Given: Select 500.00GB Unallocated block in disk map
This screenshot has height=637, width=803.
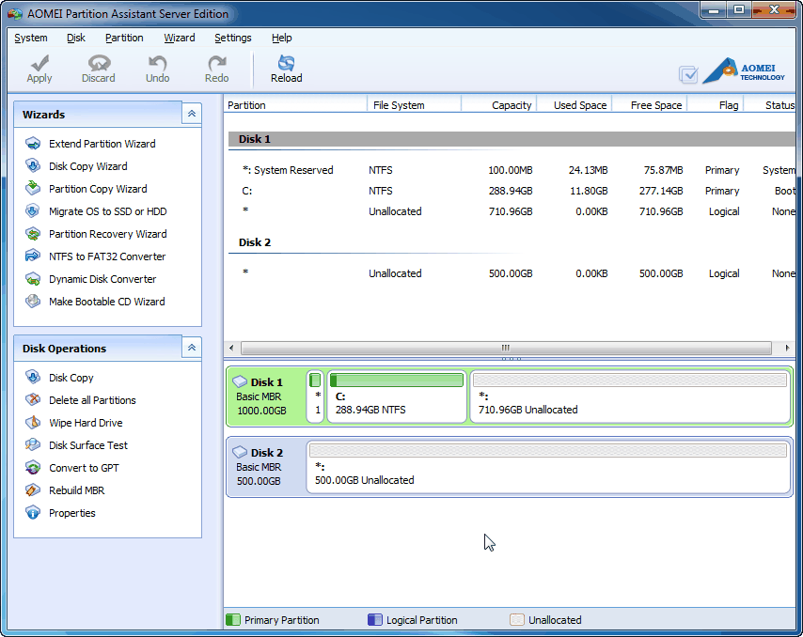Looking at the screenshot, I should (x=548, y=467).
